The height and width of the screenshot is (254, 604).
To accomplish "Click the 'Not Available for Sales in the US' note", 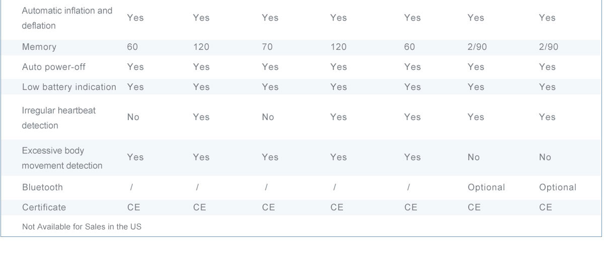I will tap(82, 226).
